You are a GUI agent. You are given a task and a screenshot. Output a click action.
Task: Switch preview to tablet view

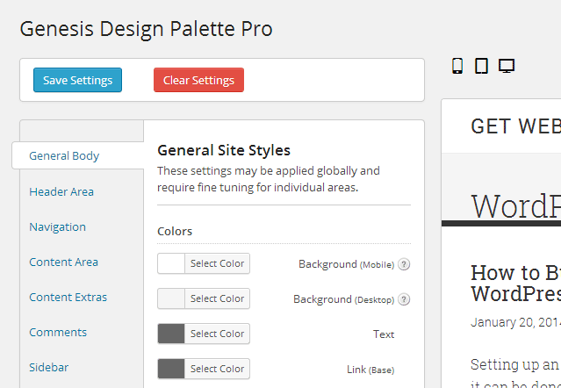481,66
